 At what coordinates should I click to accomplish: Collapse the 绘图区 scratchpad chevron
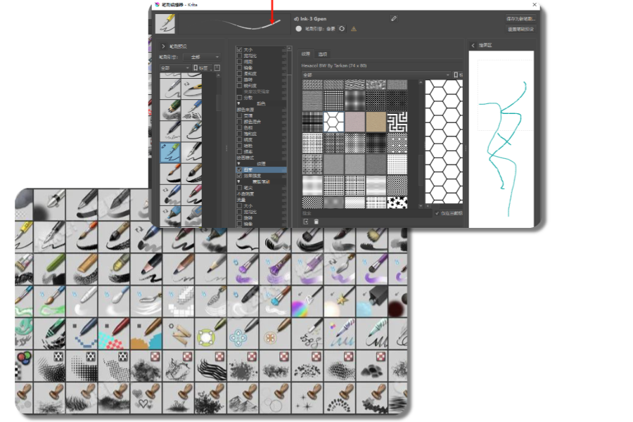473,45
